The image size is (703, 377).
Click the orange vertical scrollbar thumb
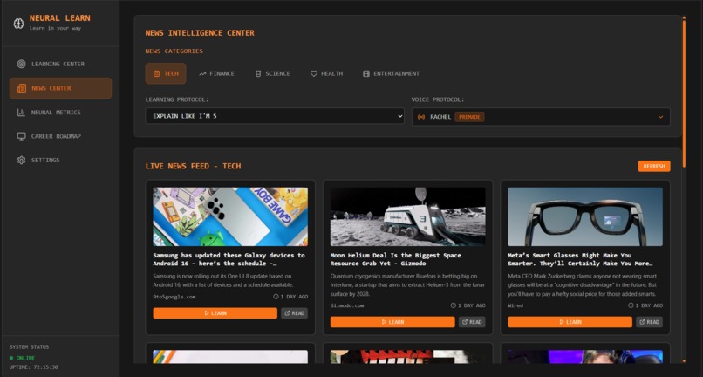(x=684, y=93)
